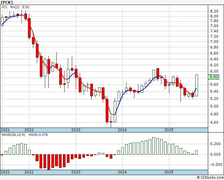
Task: Click the 0.200 MACD axis label
Action: (215, 144)
